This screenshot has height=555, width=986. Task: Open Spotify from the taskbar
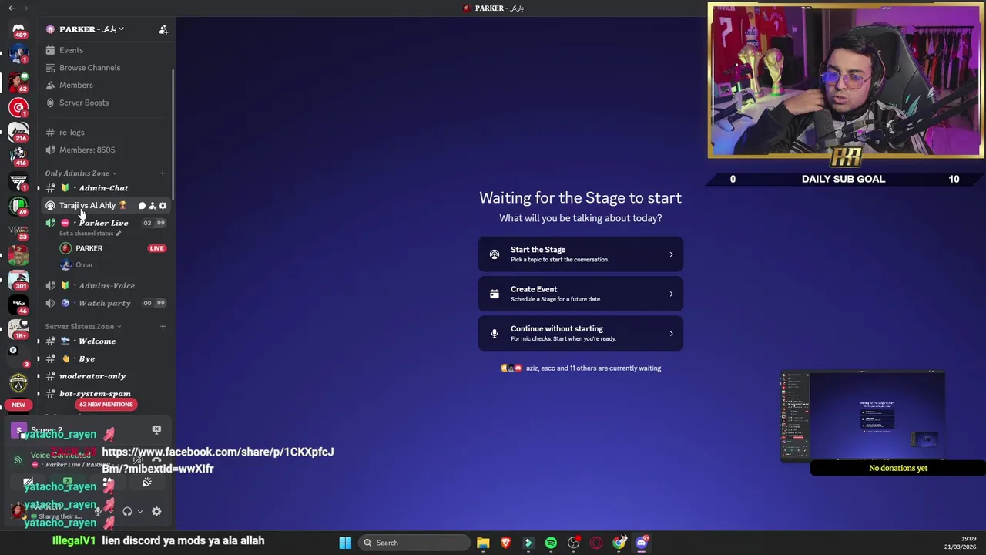551,543
